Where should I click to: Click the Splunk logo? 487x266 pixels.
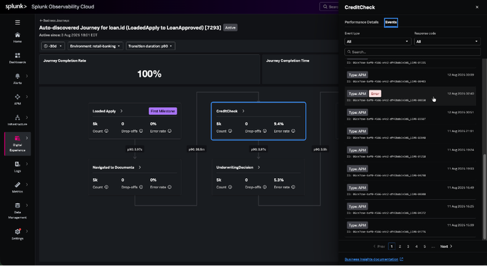[x=16, y=7]
